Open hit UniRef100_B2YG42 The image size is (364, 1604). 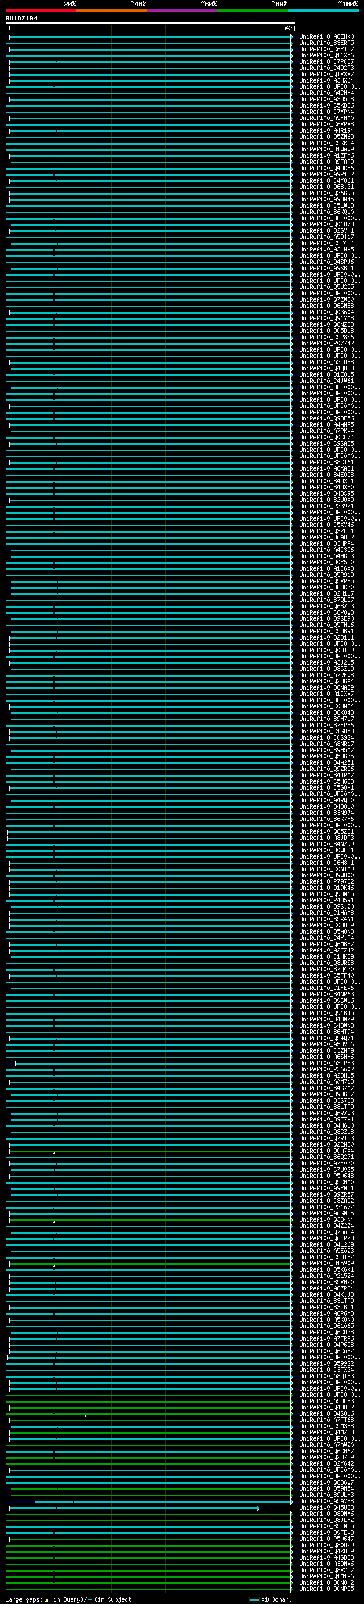pos(326,1463)
